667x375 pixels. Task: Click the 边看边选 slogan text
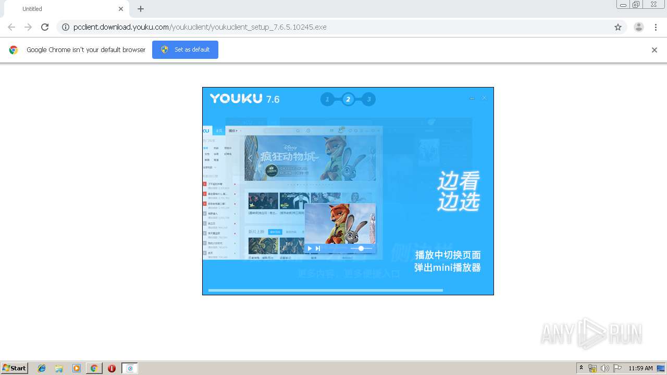click(x=459, y=191)
